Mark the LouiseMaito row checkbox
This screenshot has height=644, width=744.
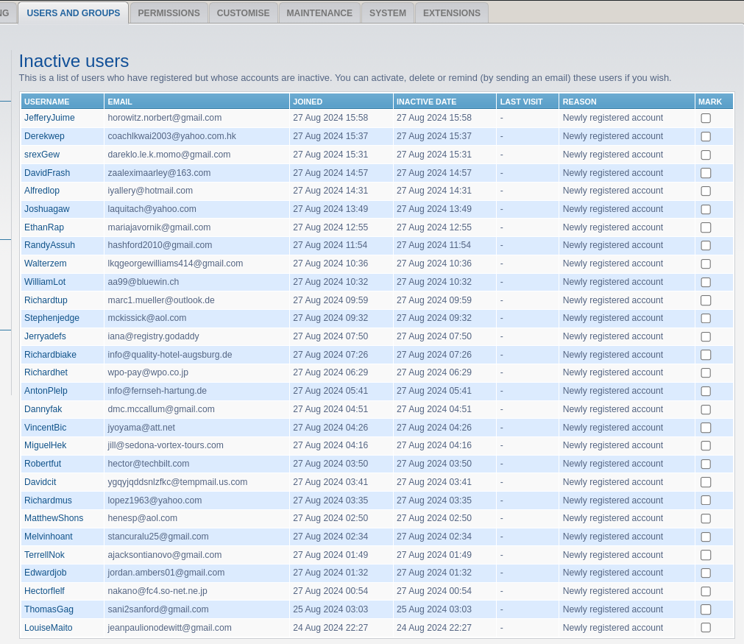705,628
